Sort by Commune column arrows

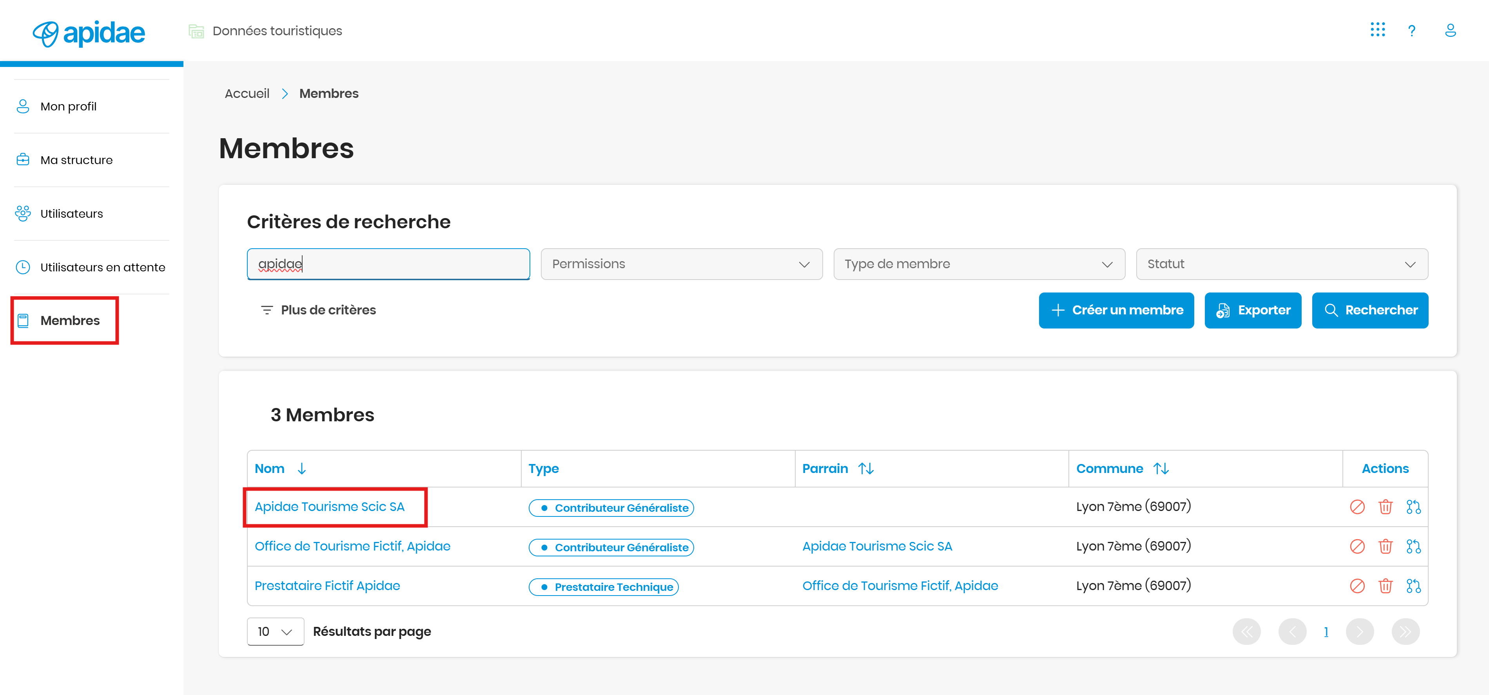1161,469
